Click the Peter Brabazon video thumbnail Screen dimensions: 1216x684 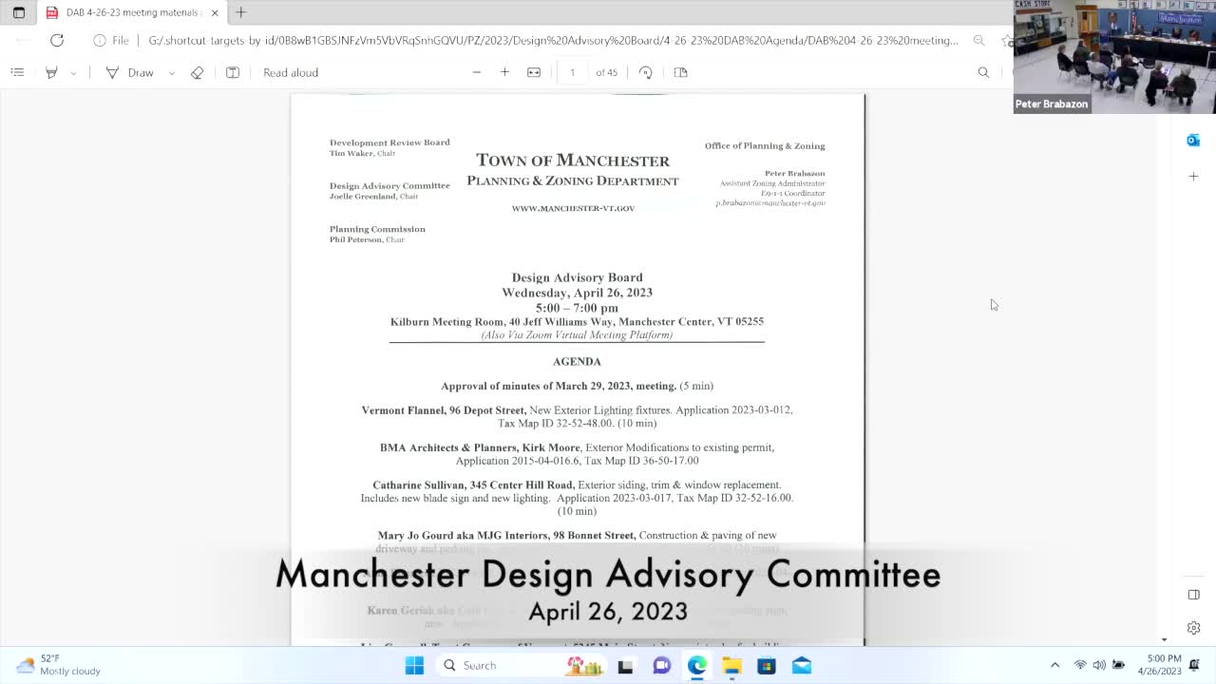coord(1114,56)
